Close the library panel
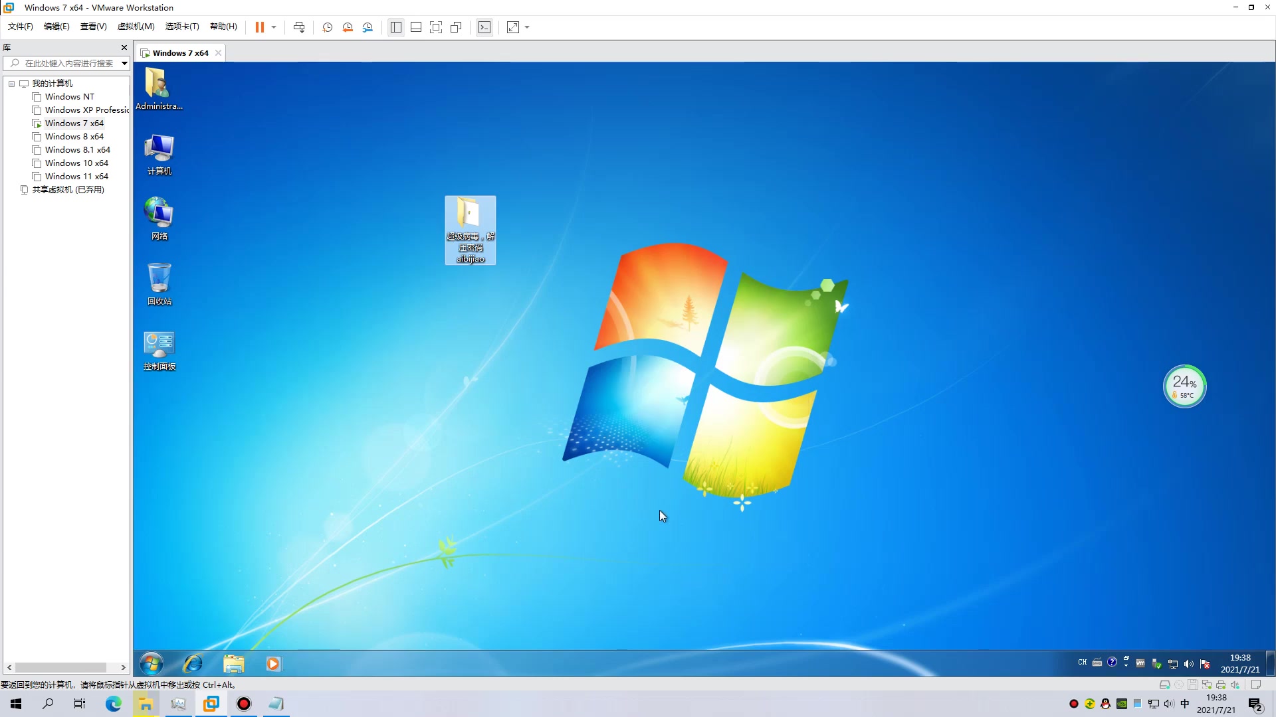 [x=124, y=48]
